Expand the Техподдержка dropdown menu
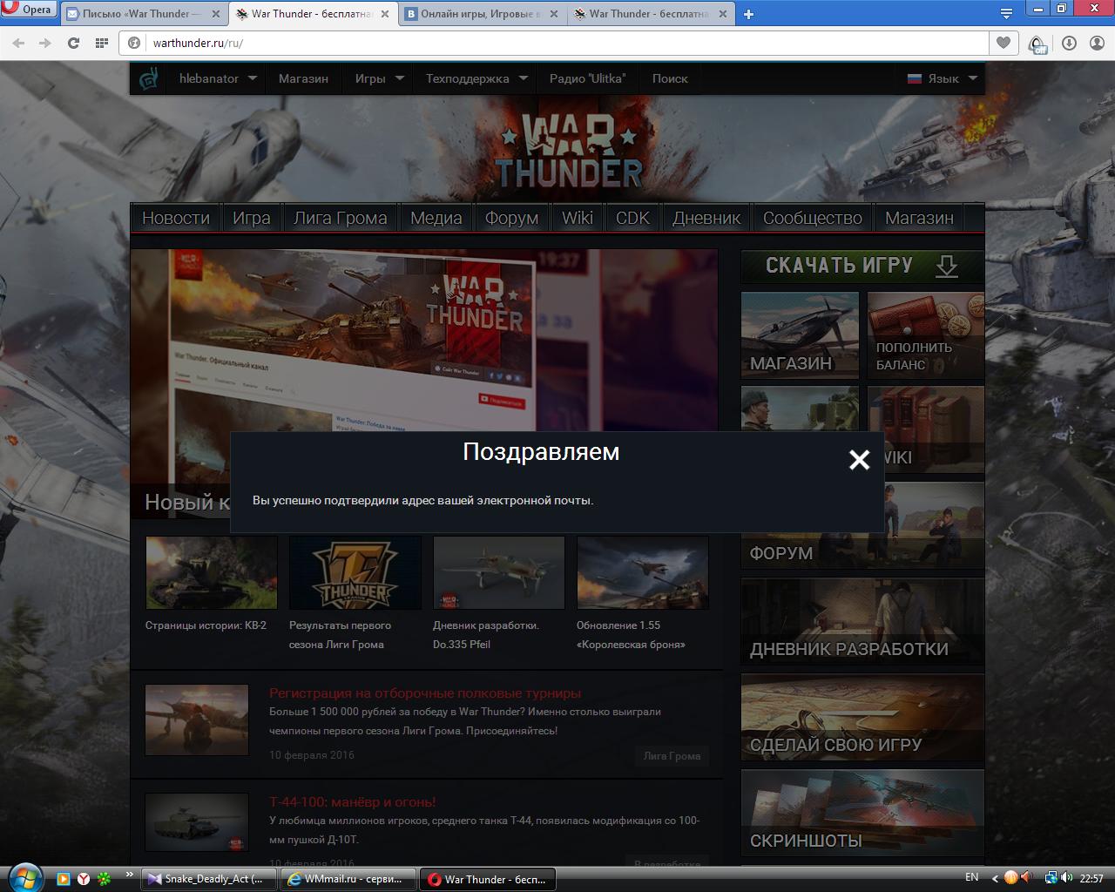The height and width of the screenshot is (892, 1115). [x=477, y=78]
